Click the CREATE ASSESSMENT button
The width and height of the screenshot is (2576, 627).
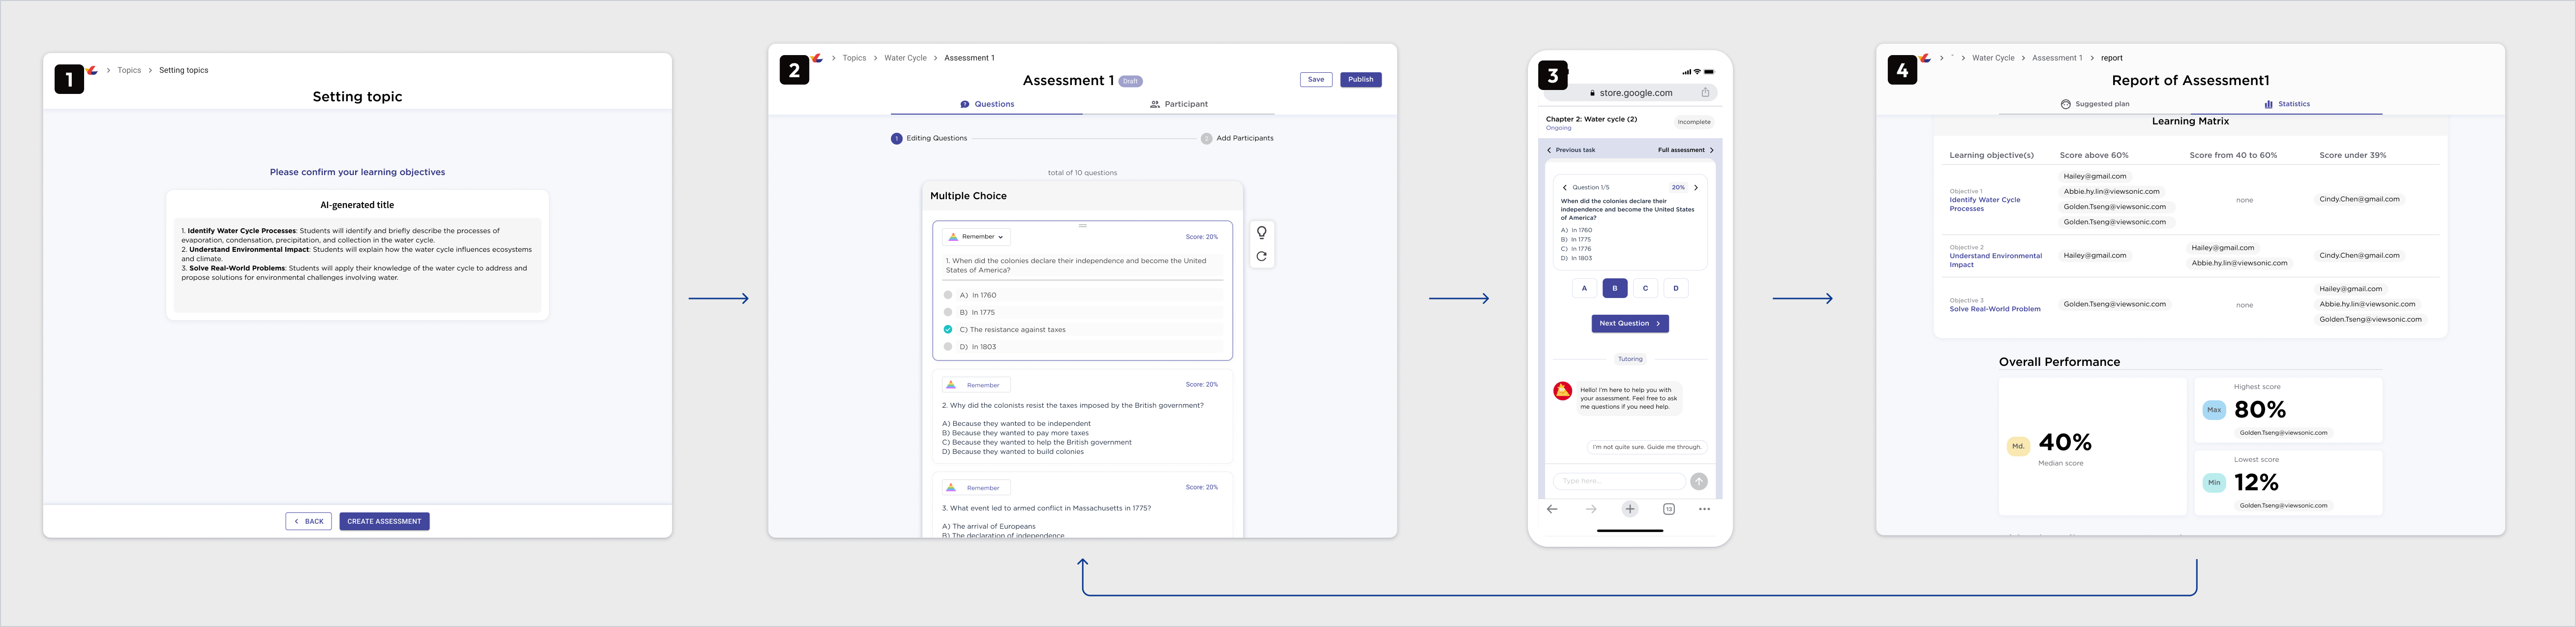pyautogui.click(x=384, y=521)
